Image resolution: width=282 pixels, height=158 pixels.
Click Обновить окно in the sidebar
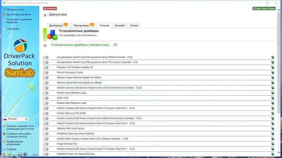[x=15, y=10]
